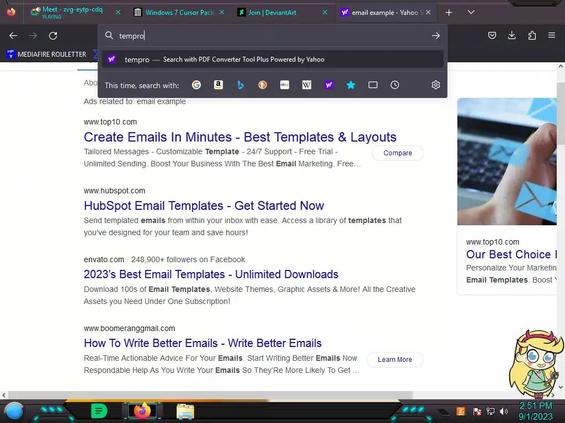Open the Firefox application menu

pos(552,35)
